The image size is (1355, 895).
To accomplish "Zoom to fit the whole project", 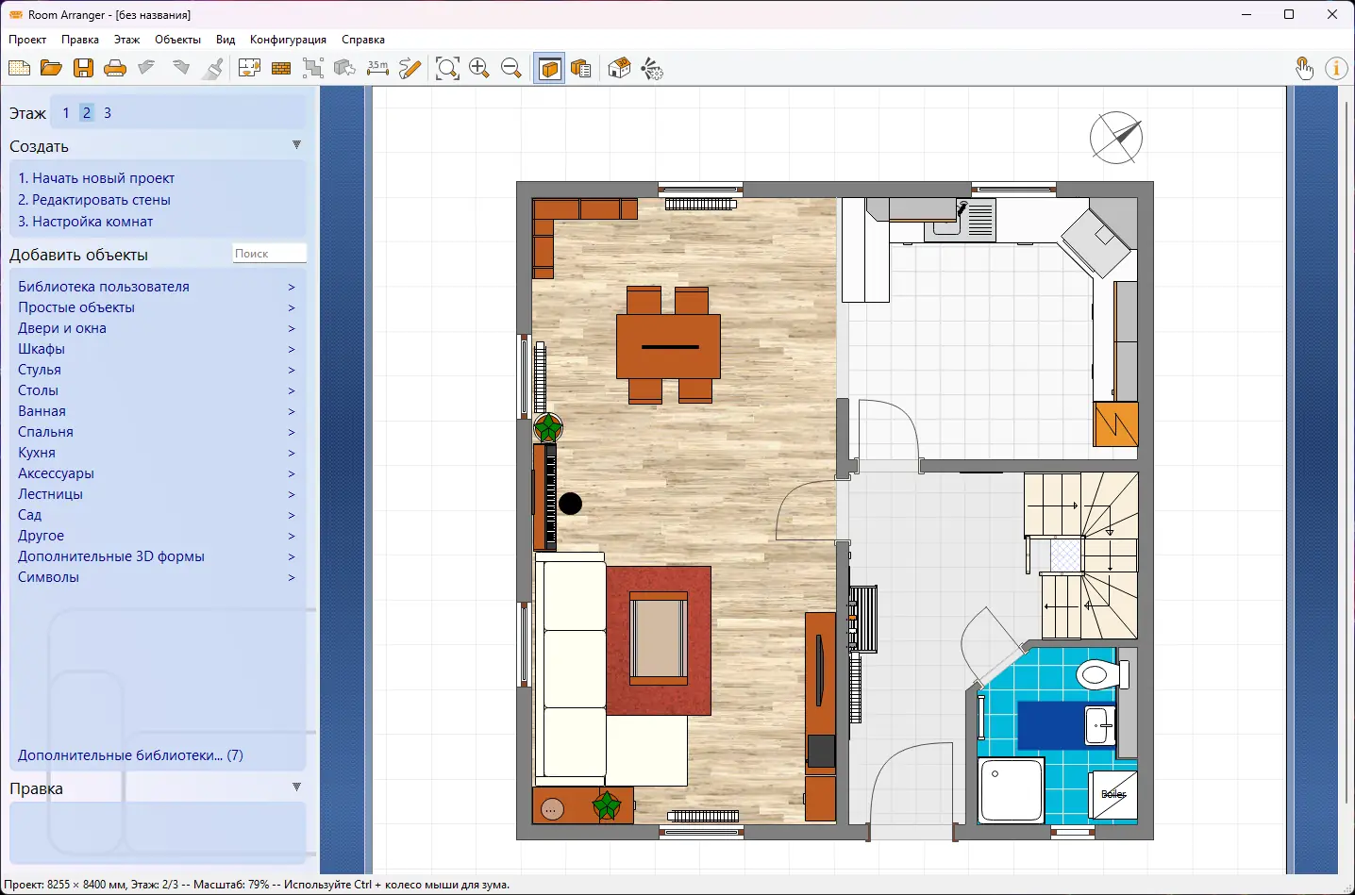I will pos(447,68).
